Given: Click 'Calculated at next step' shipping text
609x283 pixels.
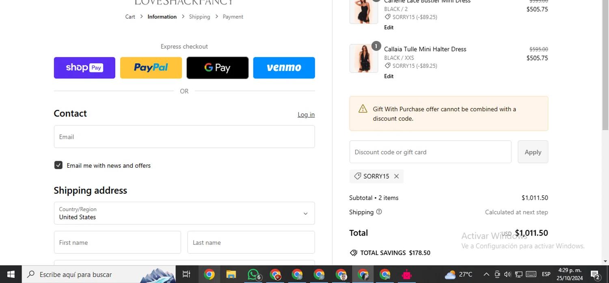Looking at the screenshot, I should tap(516, 212).
